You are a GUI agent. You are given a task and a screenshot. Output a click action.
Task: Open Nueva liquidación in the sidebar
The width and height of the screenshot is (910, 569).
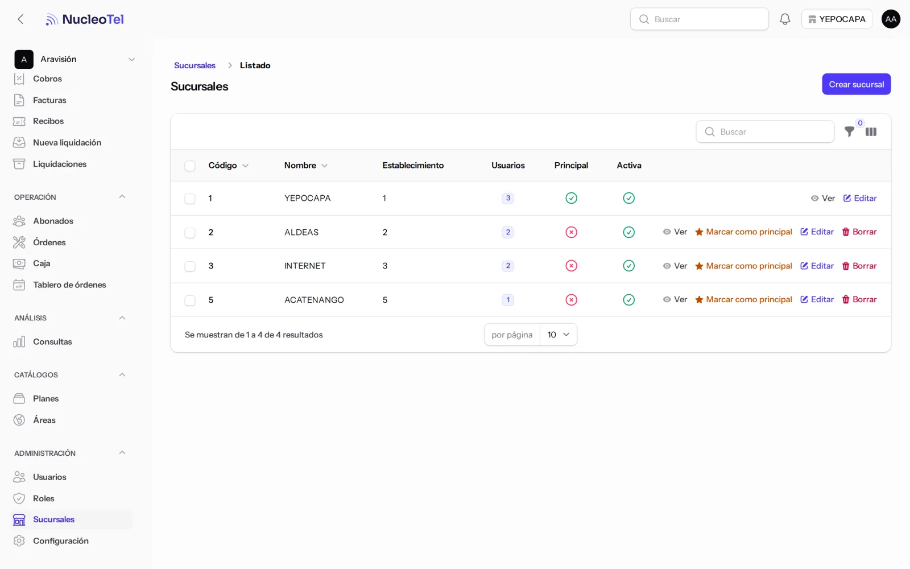(x=67, y=143)
